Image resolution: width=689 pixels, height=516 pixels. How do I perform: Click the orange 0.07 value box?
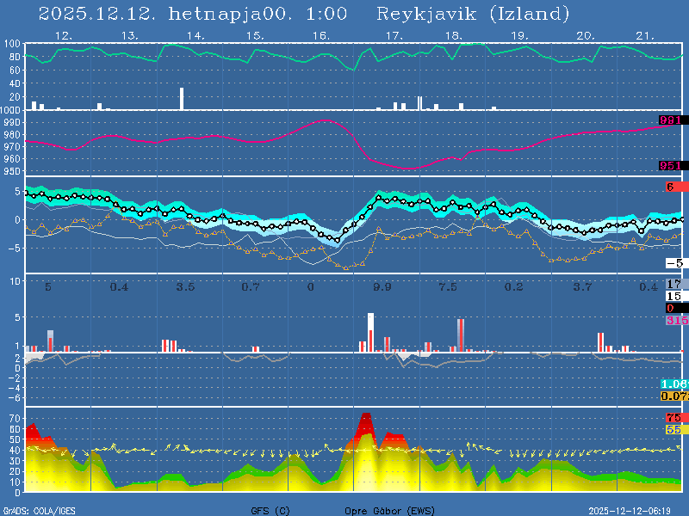(673, 396)
